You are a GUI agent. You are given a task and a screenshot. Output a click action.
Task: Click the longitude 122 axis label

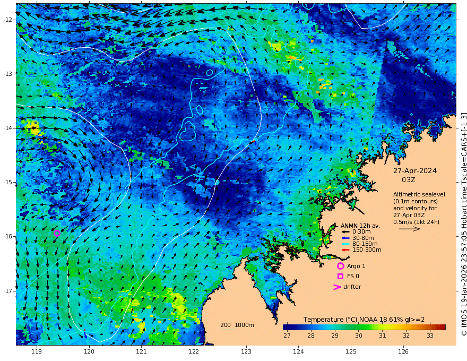point(194,351)
